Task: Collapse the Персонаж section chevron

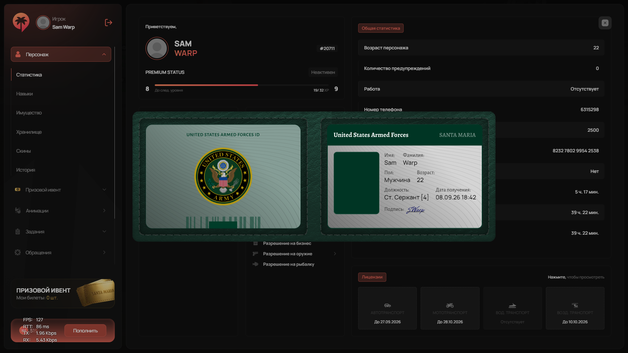Action: tap(104, 54)
